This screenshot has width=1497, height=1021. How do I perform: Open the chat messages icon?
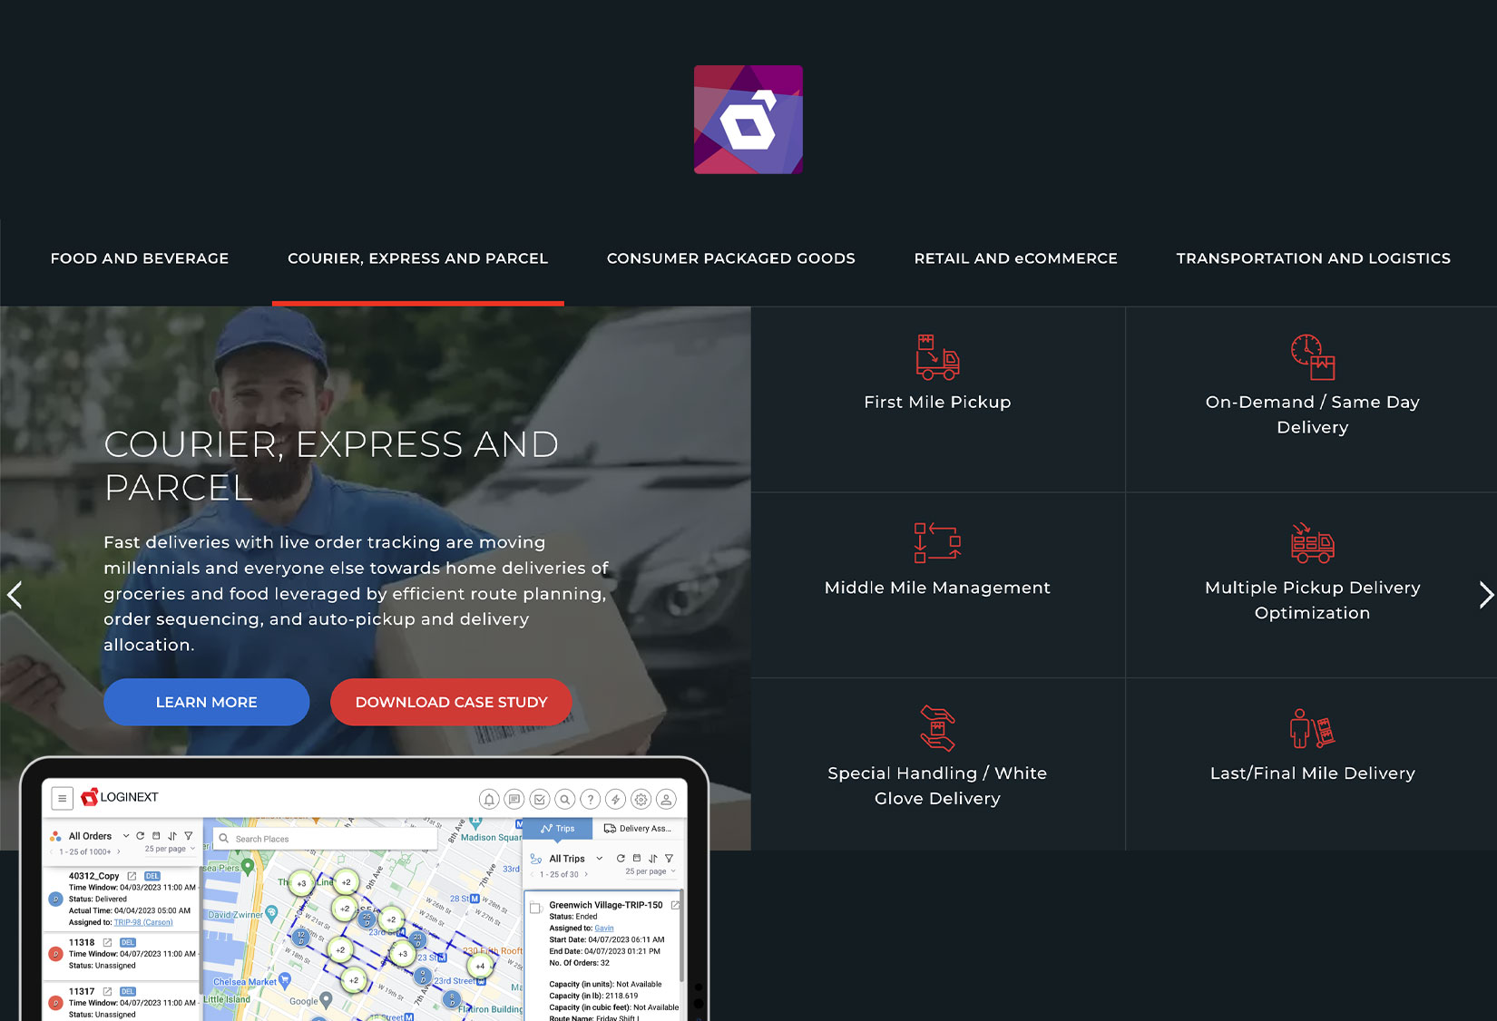pyautogui.click(x=514, y=800)
